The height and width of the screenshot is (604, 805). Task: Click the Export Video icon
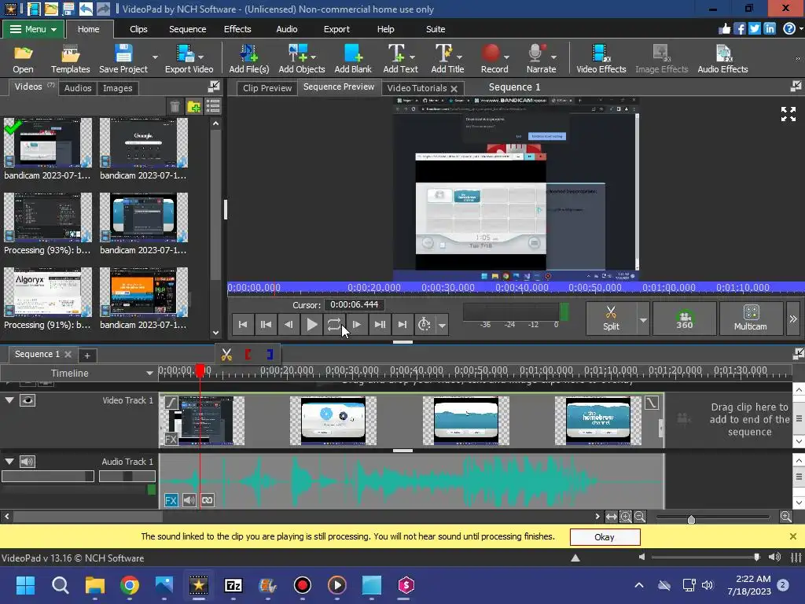189,58
